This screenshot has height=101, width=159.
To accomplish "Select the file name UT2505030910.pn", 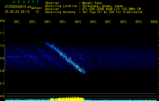I will [x=18, y=7].
